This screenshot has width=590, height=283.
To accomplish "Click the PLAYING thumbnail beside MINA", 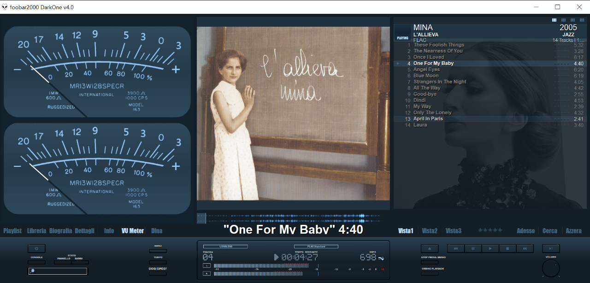I will (402, 33).
